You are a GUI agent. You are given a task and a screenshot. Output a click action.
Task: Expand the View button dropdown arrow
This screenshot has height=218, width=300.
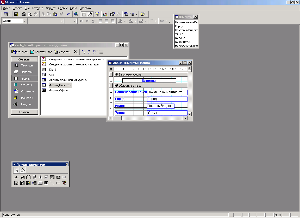click(10, 14)
